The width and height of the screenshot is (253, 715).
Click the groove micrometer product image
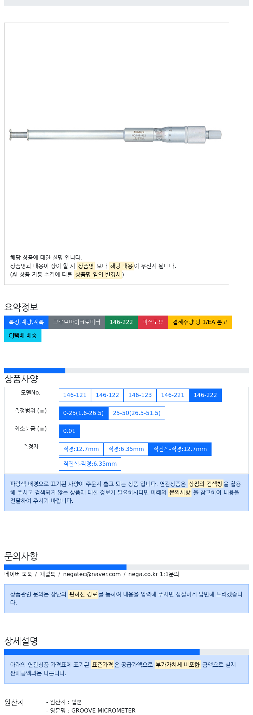click(x=116, y=135)
